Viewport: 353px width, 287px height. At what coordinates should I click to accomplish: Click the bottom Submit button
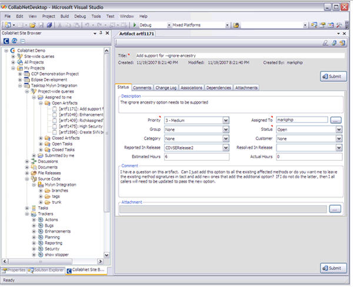point(333,268)
